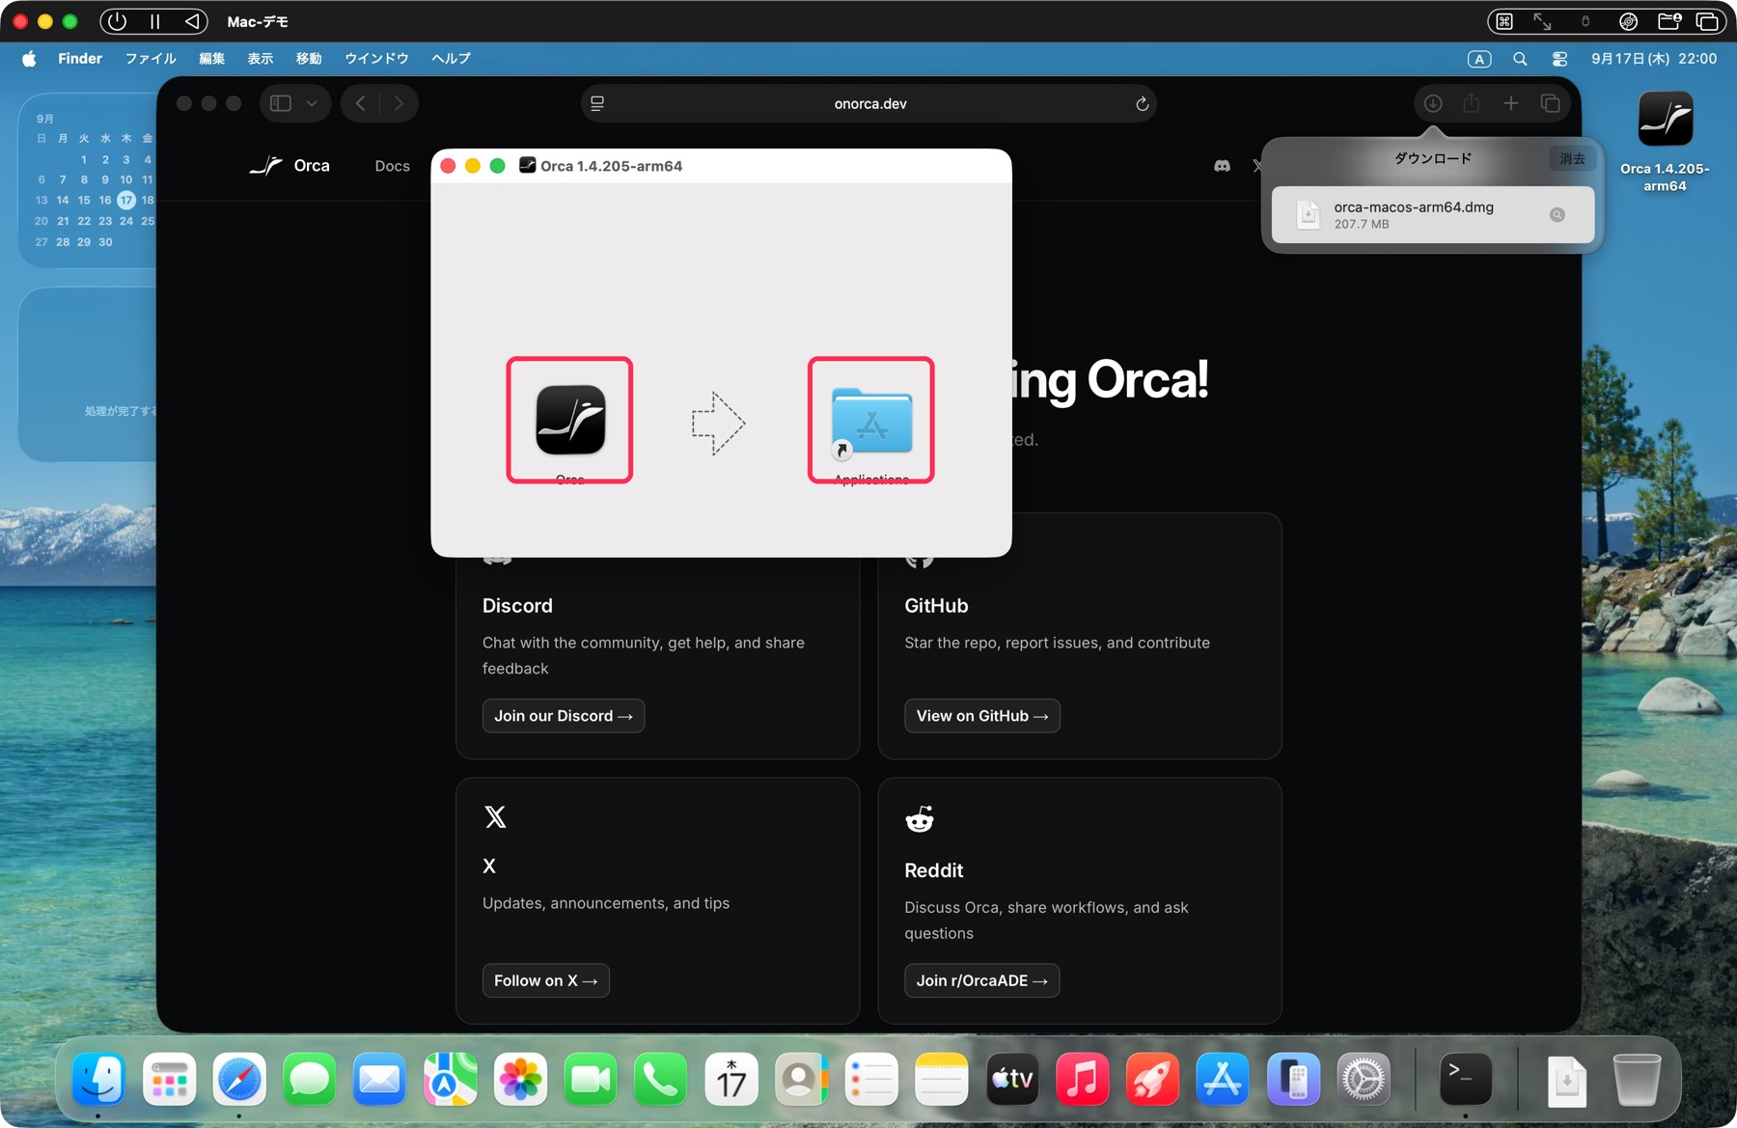Open Maps from the Dock
This screenshot has height=1128, width=1737.
(x=450, y=1079)
